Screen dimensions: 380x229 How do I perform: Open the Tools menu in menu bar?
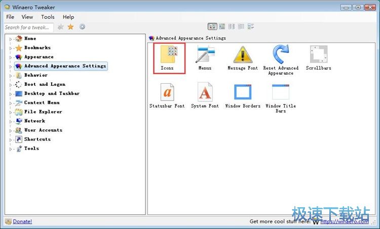pos(48,17)
